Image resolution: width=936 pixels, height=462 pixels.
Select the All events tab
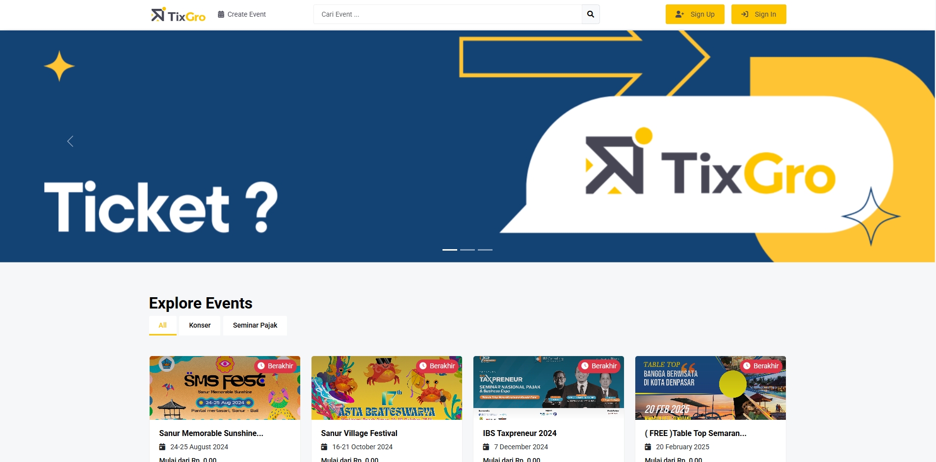[163, 325]
